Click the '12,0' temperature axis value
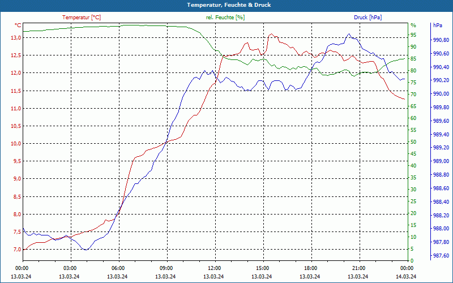Screen dimensions: 453x283 click(x=16, y=73)
